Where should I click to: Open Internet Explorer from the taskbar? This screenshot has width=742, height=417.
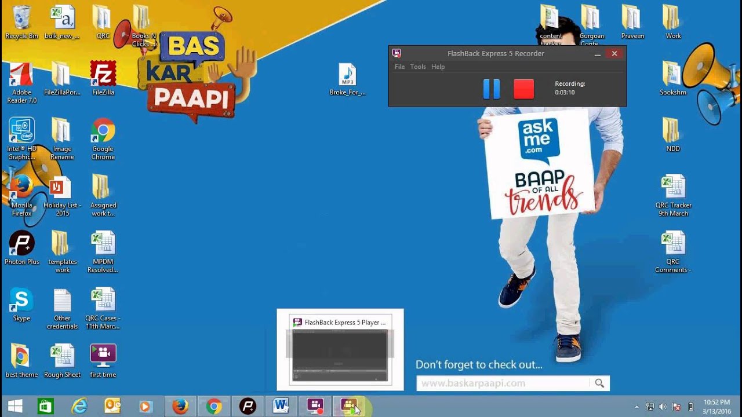point(79,407)
